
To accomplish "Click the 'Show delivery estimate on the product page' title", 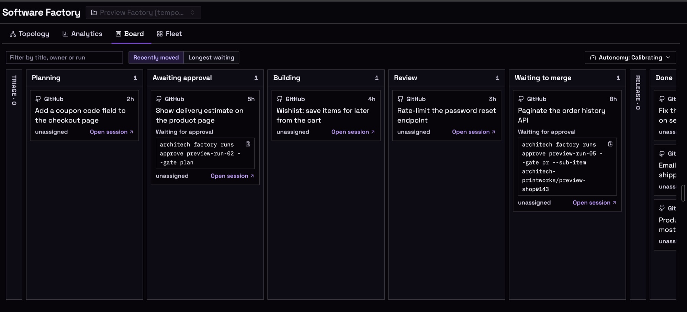I will (x=200, y=115).
